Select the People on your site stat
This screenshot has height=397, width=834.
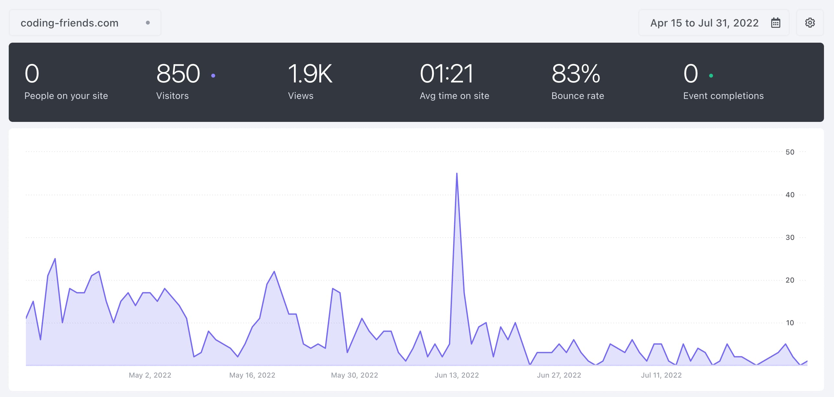[66, 81]
